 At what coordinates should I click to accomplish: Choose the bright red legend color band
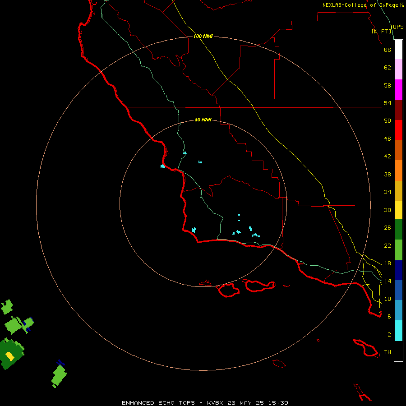[398, 130]
